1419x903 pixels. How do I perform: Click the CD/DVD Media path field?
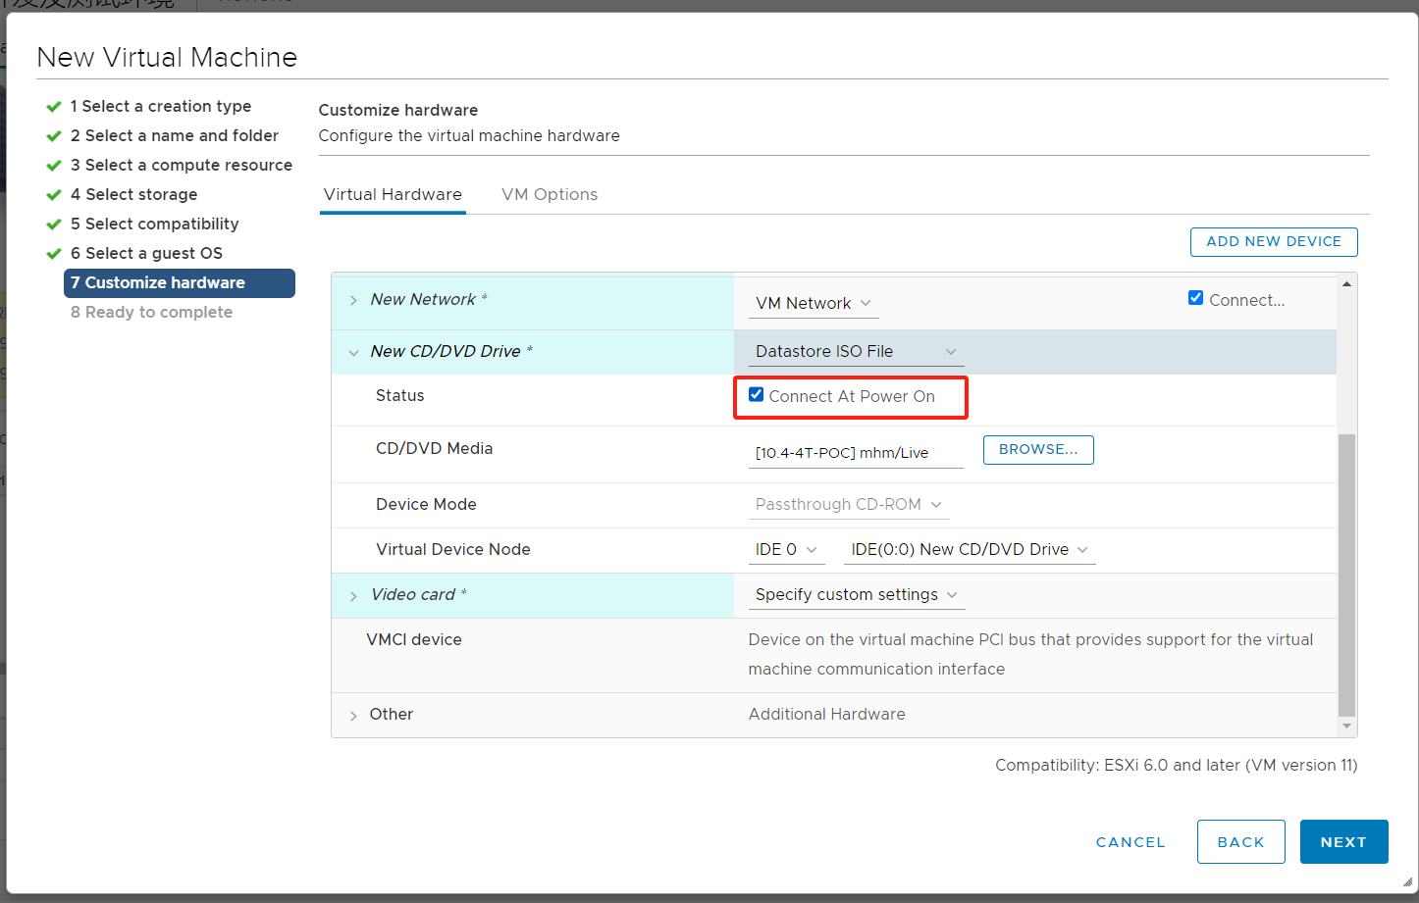tap(856, 453)
